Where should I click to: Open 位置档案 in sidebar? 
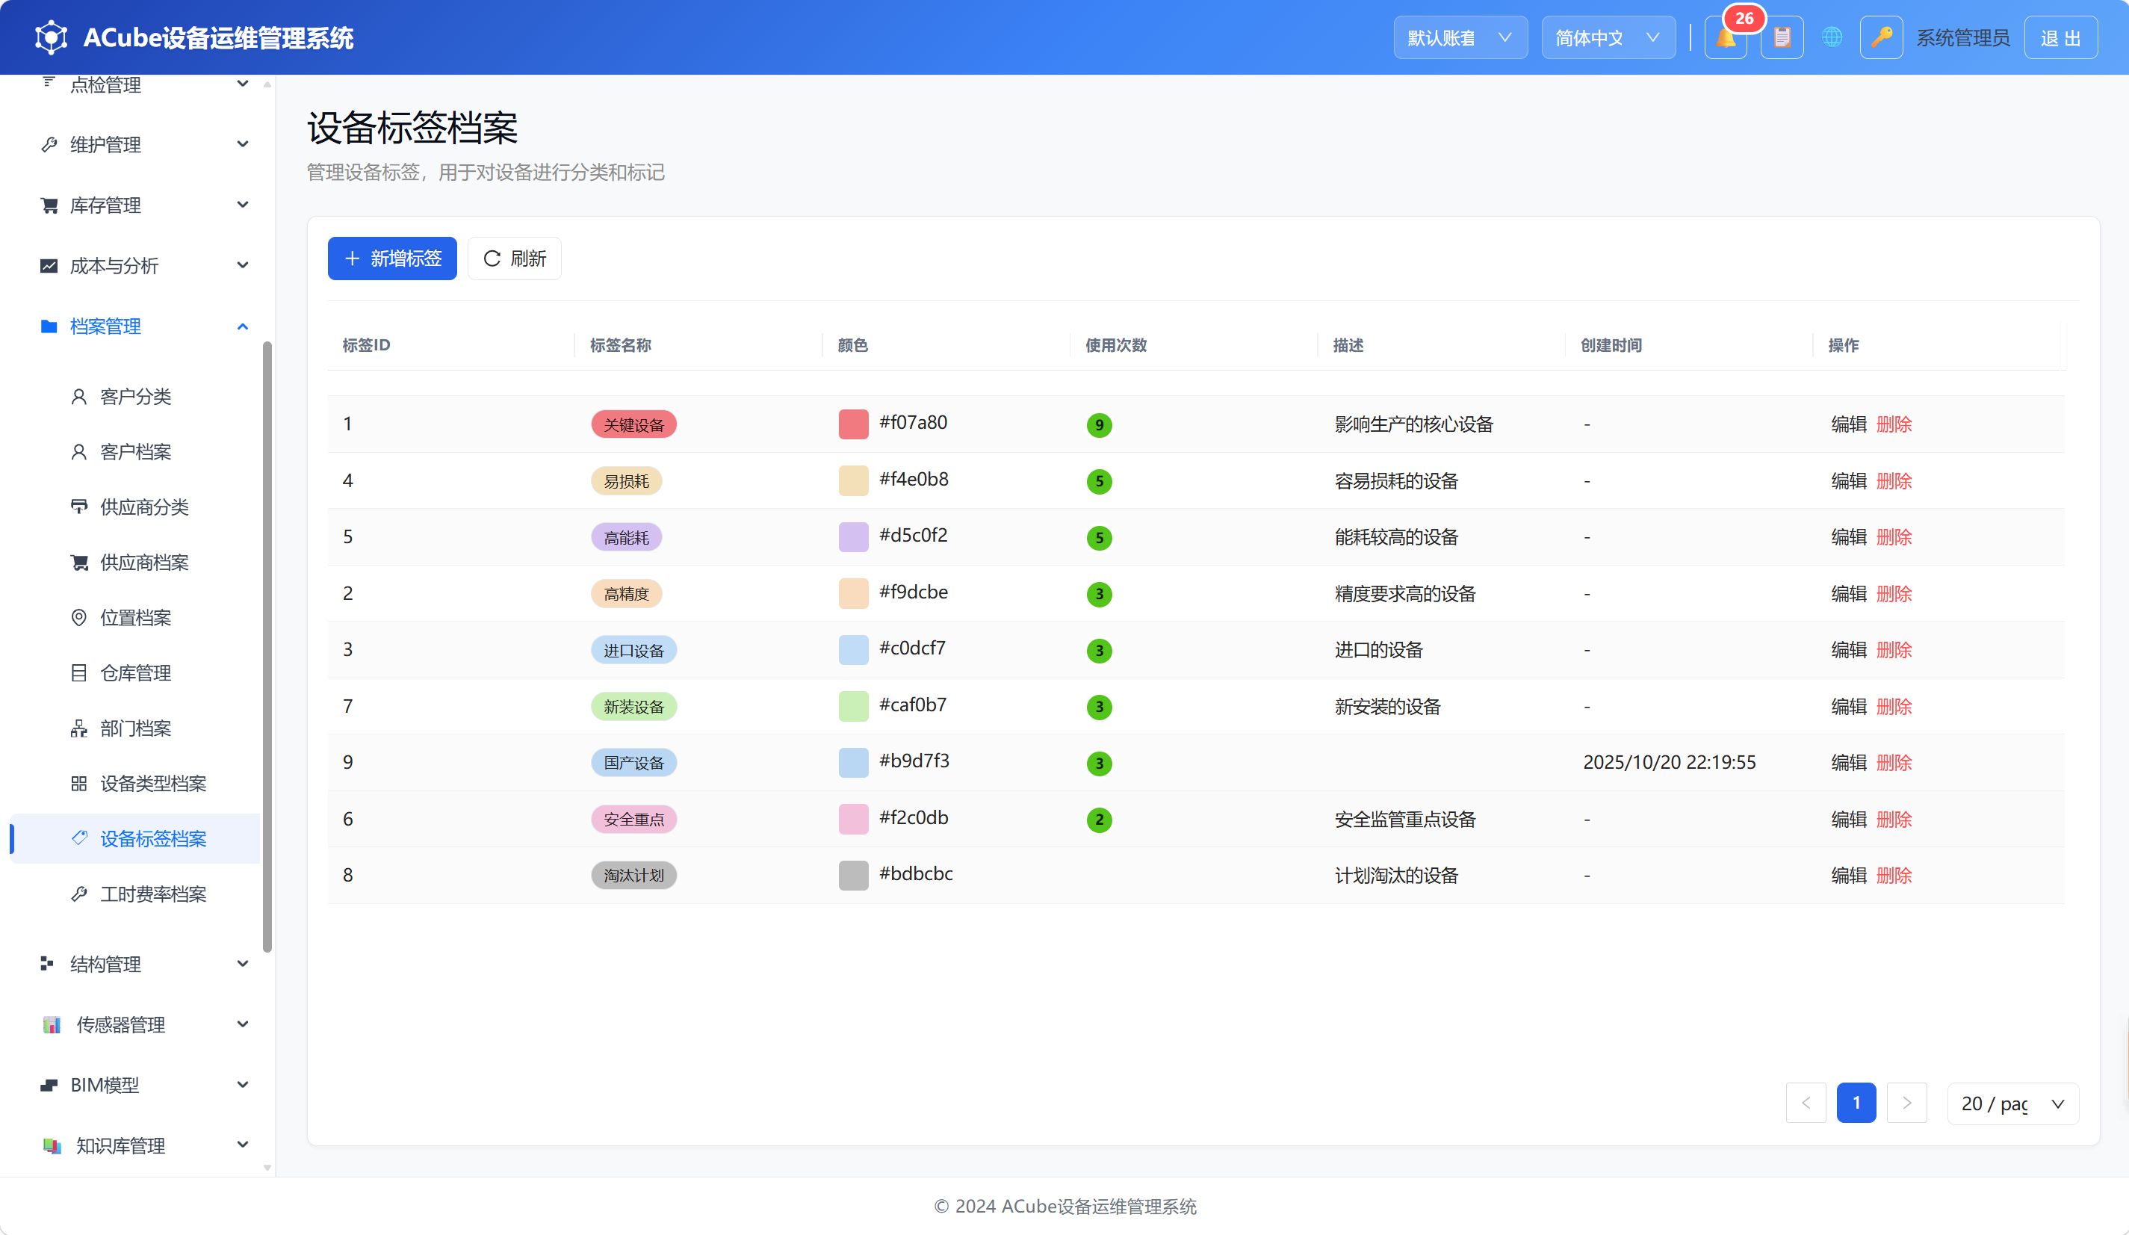[135, 617]
